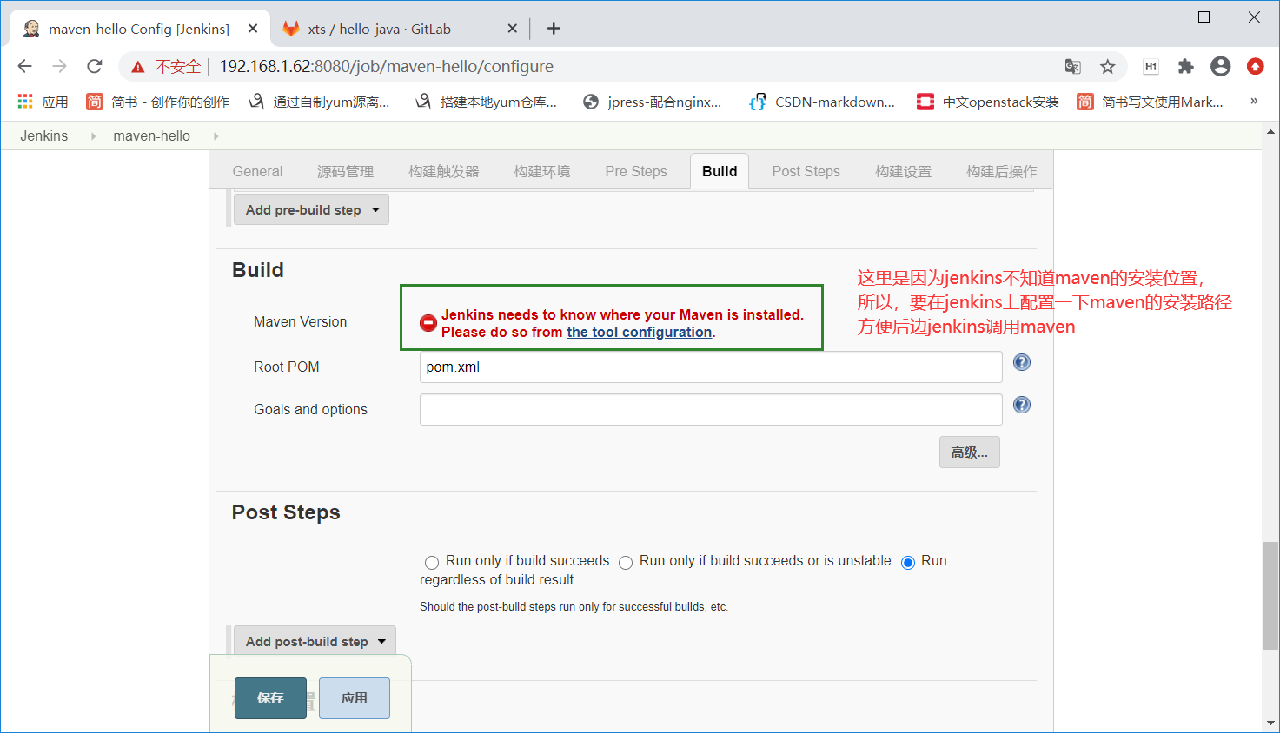Switch to the 源码管理 tab
The image size is (1280, 733).
(x=345, y=171)
